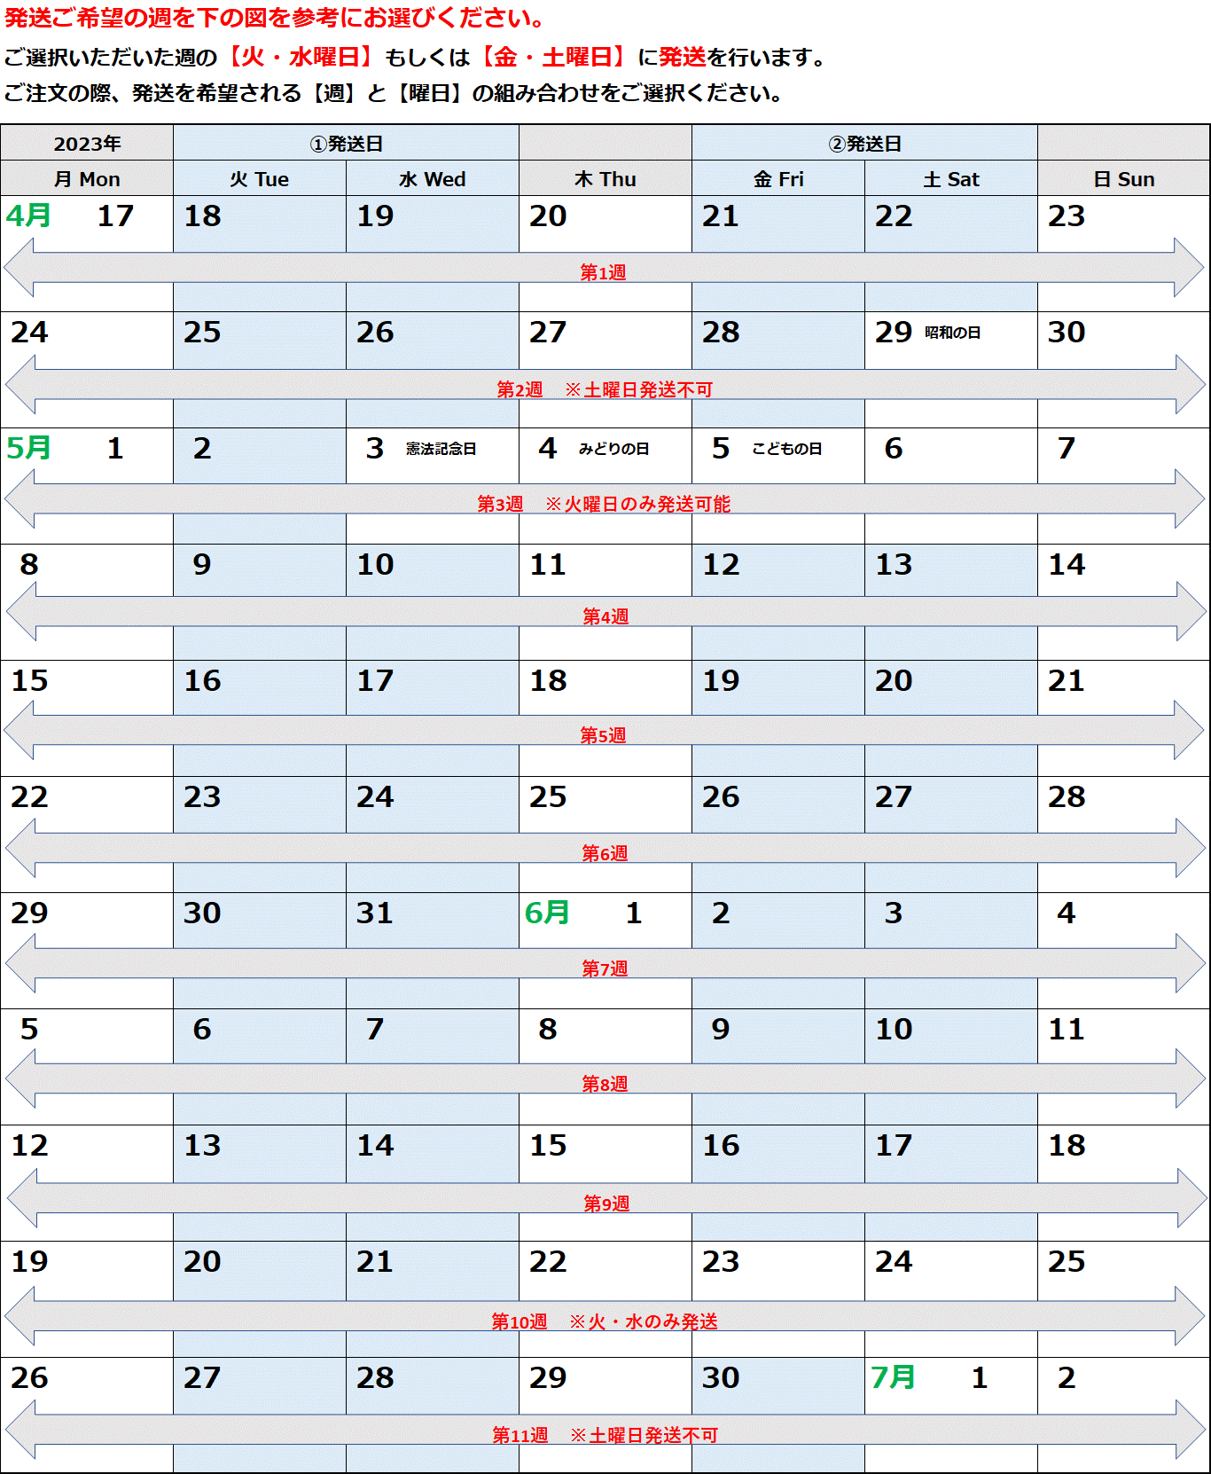Screen dimensions: 1211x1474
Task: Click the 火 Tue column header
Action: click(x=260, y=178)
